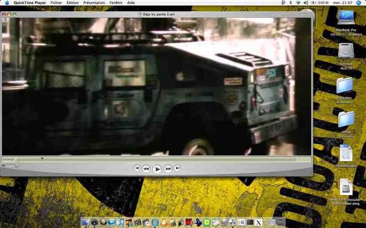The image size is (366, 228).
Task: Open iTunes from the Dock
Action: coord(120,223)
